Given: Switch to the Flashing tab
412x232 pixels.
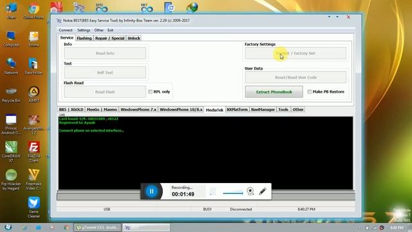Looking at the screenshot, I should click(84, 38).
